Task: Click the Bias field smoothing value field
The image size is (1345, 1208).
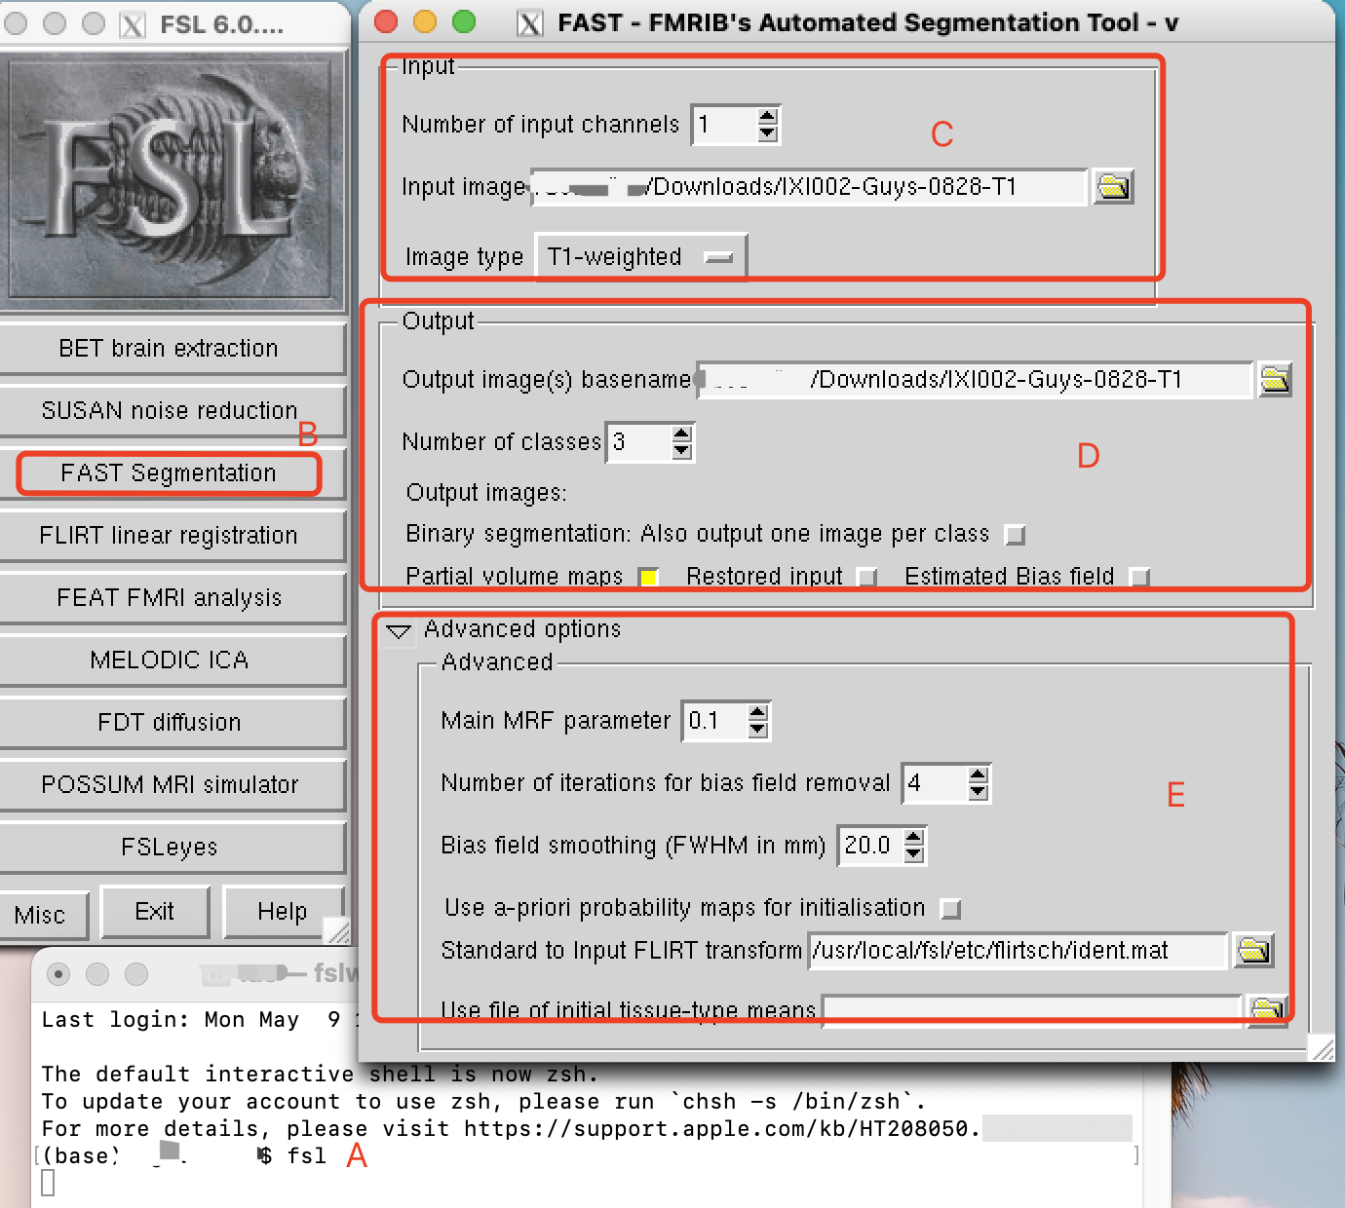Action: coord(871,846)
